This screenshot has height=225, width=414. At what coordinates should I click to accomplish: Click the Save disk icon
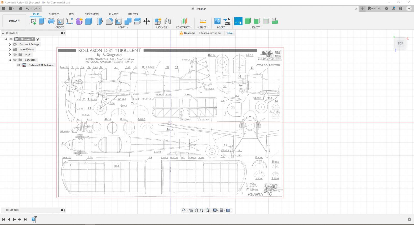[x=20, y=9]
